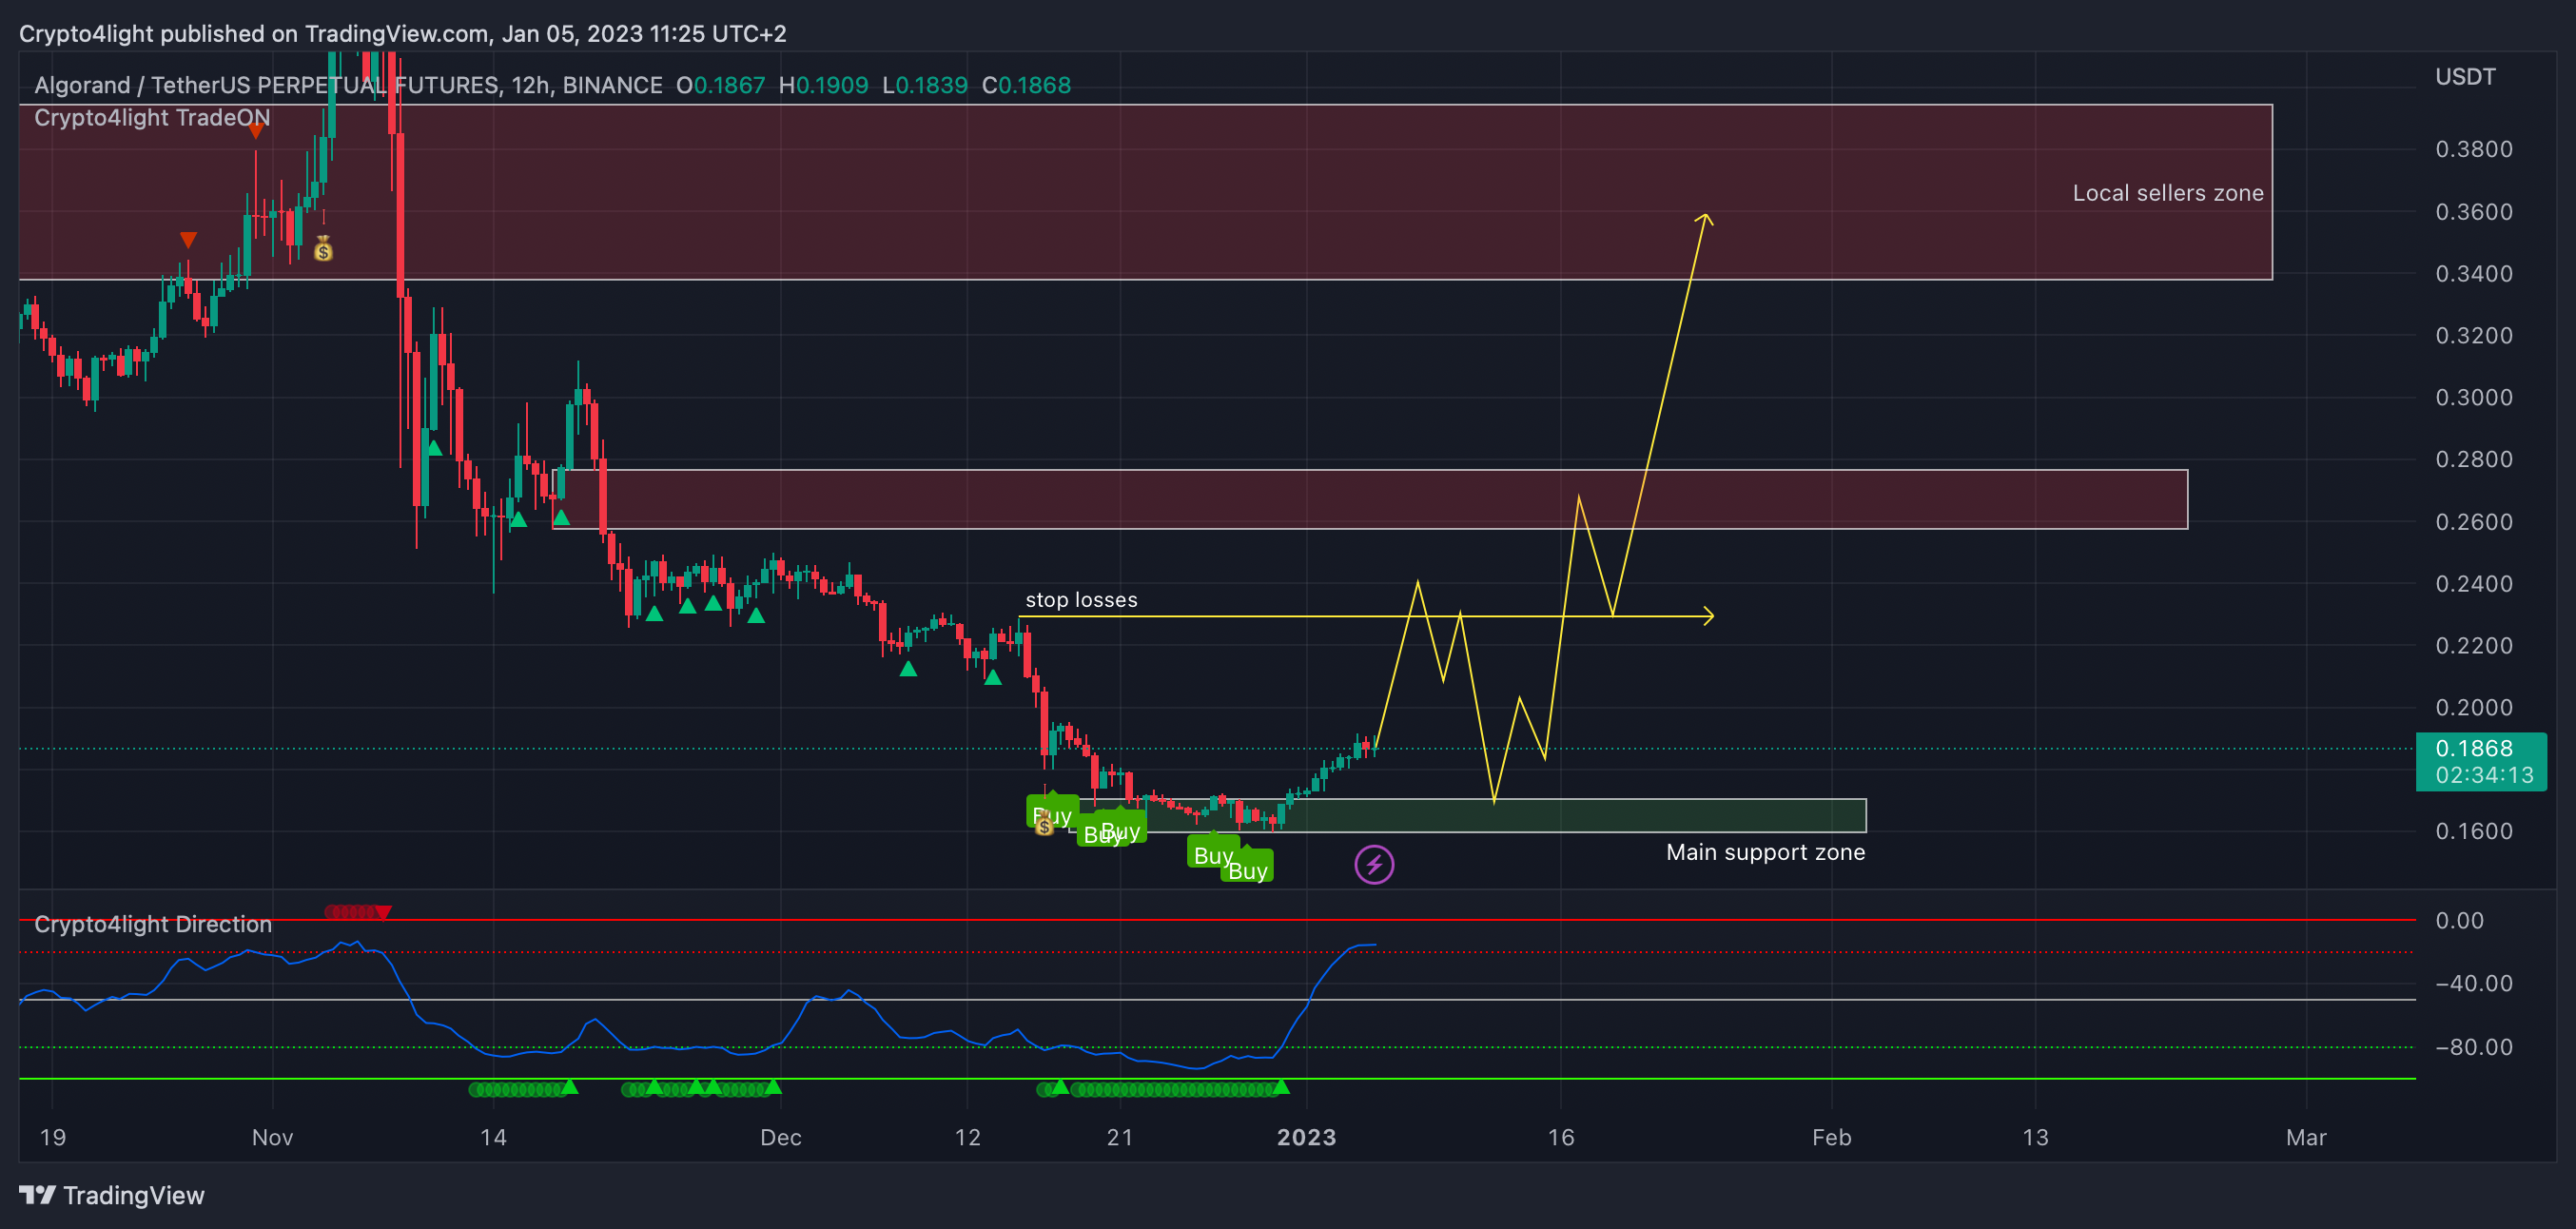Click the 21 date label on the time axis

(x=1120, y=1137)
